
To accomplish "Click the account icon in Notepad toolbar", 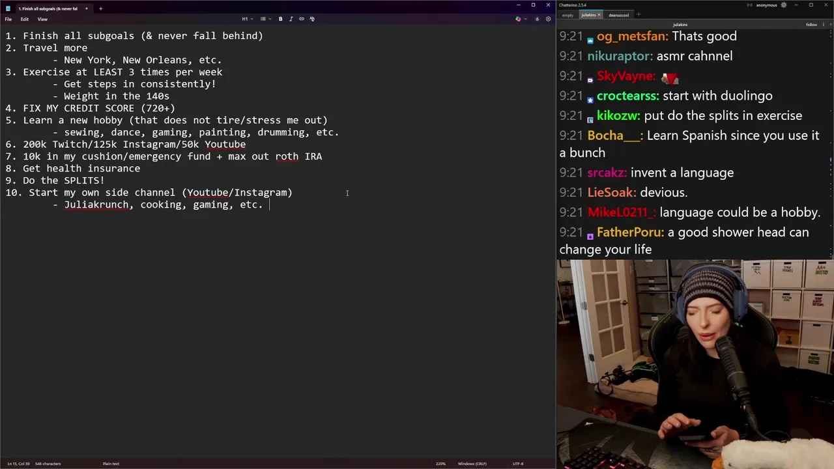I will (x=537, y=19).
